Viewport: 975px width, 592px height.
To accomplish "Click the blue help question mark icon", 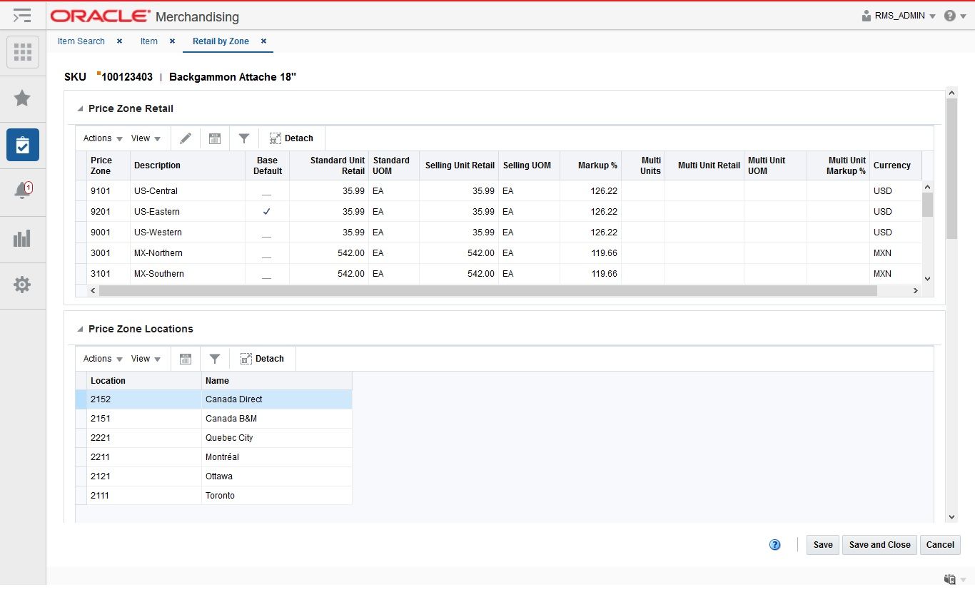I will click(775, 545).
